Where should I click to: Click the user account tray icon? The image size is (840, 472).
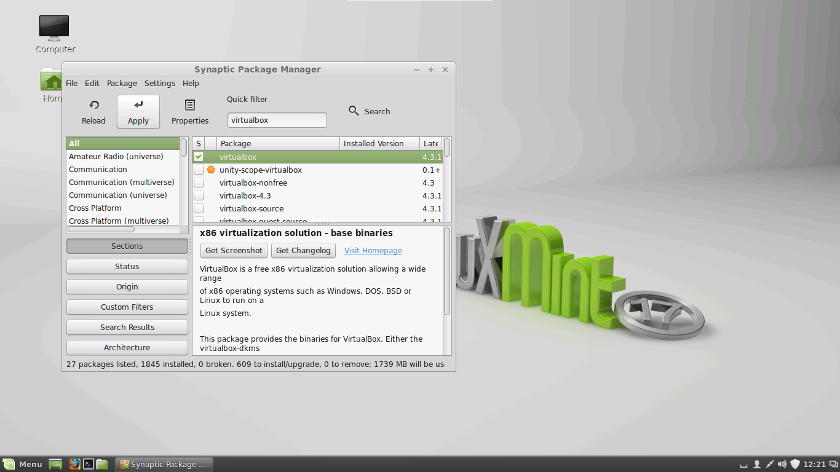(x=757, y=464)
